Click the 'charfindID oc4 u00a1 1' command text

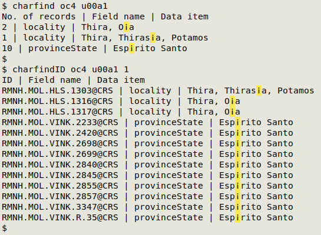coord(71,69)
